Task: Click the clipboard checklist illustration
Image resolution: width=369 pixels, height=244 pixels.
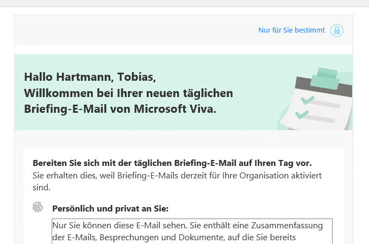Action: pyautogui.click(x=317, y=99)
